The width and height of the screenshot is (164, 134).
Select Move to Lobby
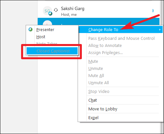tap(103, 109)
